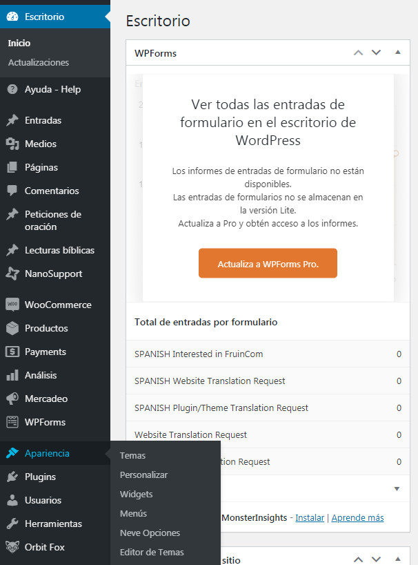Screen dimensions: 418x565
Task: Move the WPForms widget down
Action: pyautogui.click(x=376, y=52)
